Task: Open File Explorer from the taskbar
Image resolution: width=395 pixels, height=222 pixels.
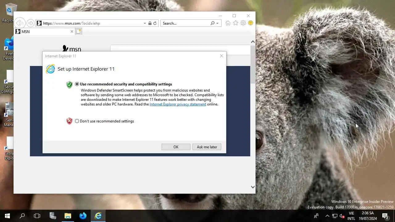Action: [x=68, y=216]
